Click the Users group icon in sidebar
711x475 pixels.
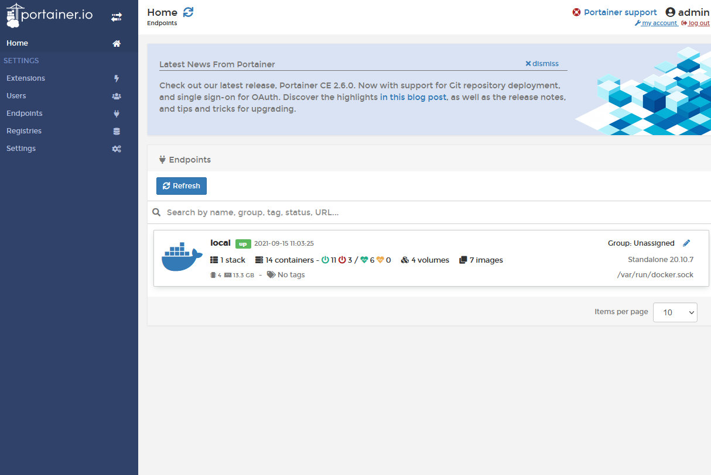coord(117,96)
